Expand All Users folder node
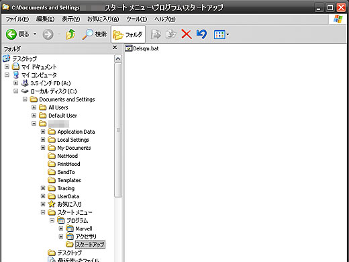The height and width of the screenshot is (262, 349). tap(34, 107)
